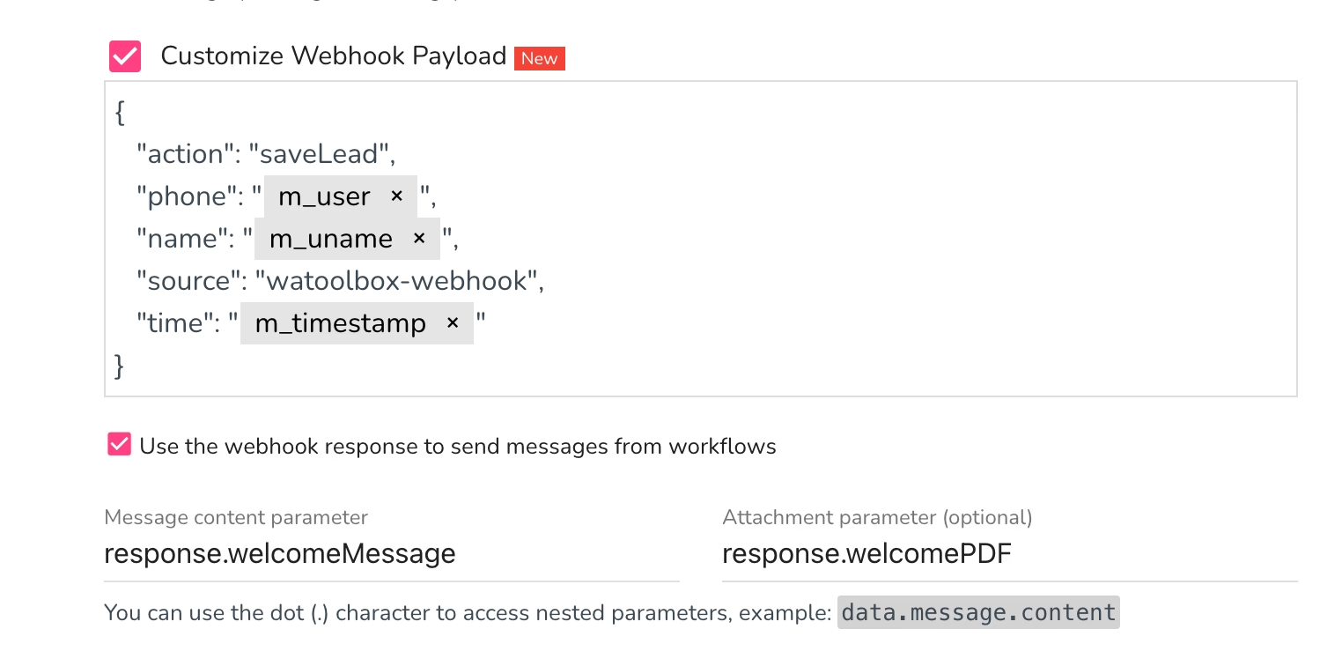Select the m_timestamp variable chip
Image resolution: width=1342 pixels, height=666 pixels.
pos(341,323)
